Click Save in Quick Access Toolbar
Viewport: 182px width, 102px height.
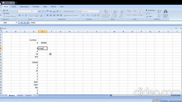point(3,3)
